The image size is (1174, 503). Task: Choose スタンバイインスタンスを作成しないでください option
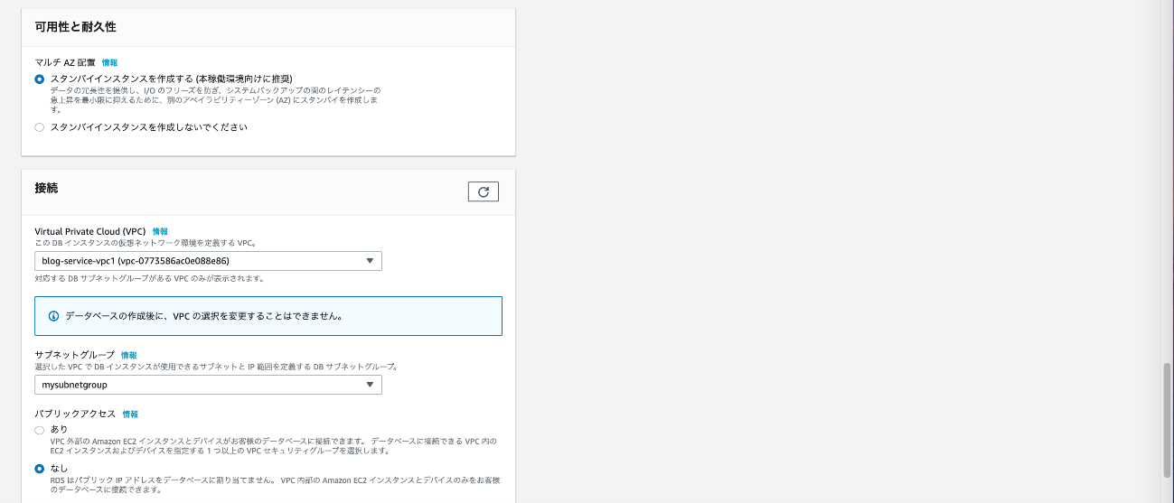[39, 127]
